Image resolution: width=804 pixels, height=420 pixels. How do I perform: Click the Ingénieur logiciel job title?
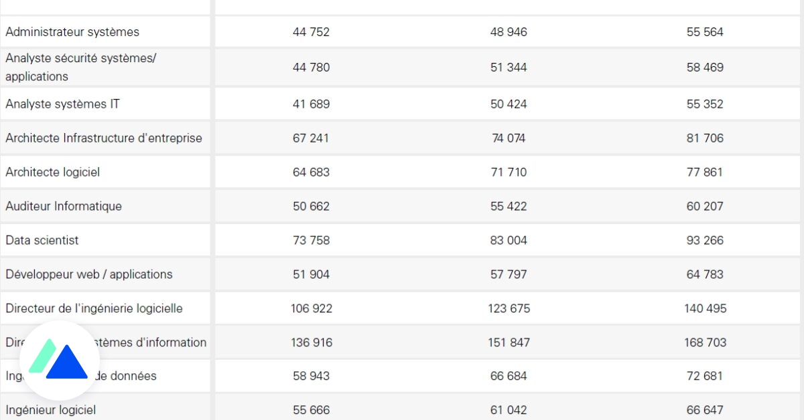pyautogui.click(x=51, y=410)
